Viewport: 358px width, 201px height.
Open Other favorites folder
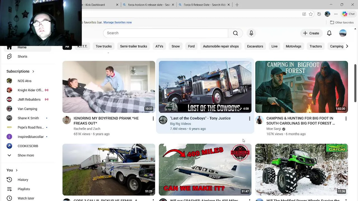[342, 22]
